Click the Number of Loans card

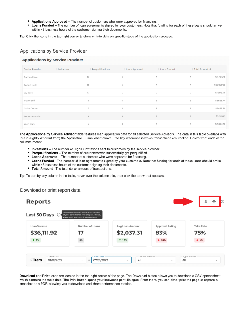pos(91,233)
